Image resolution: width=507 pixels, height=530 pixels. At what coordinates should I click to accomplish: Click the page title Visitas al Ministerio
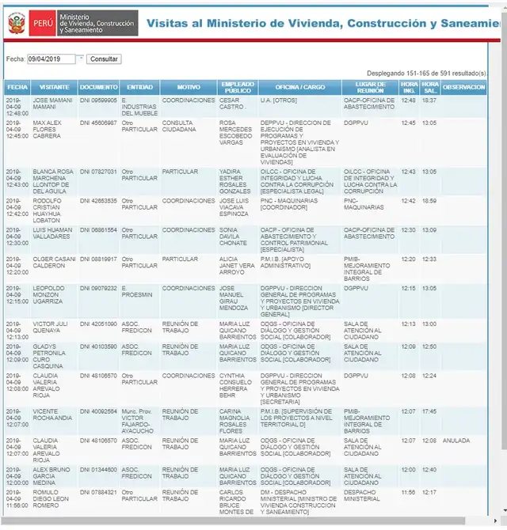(323, 23)
